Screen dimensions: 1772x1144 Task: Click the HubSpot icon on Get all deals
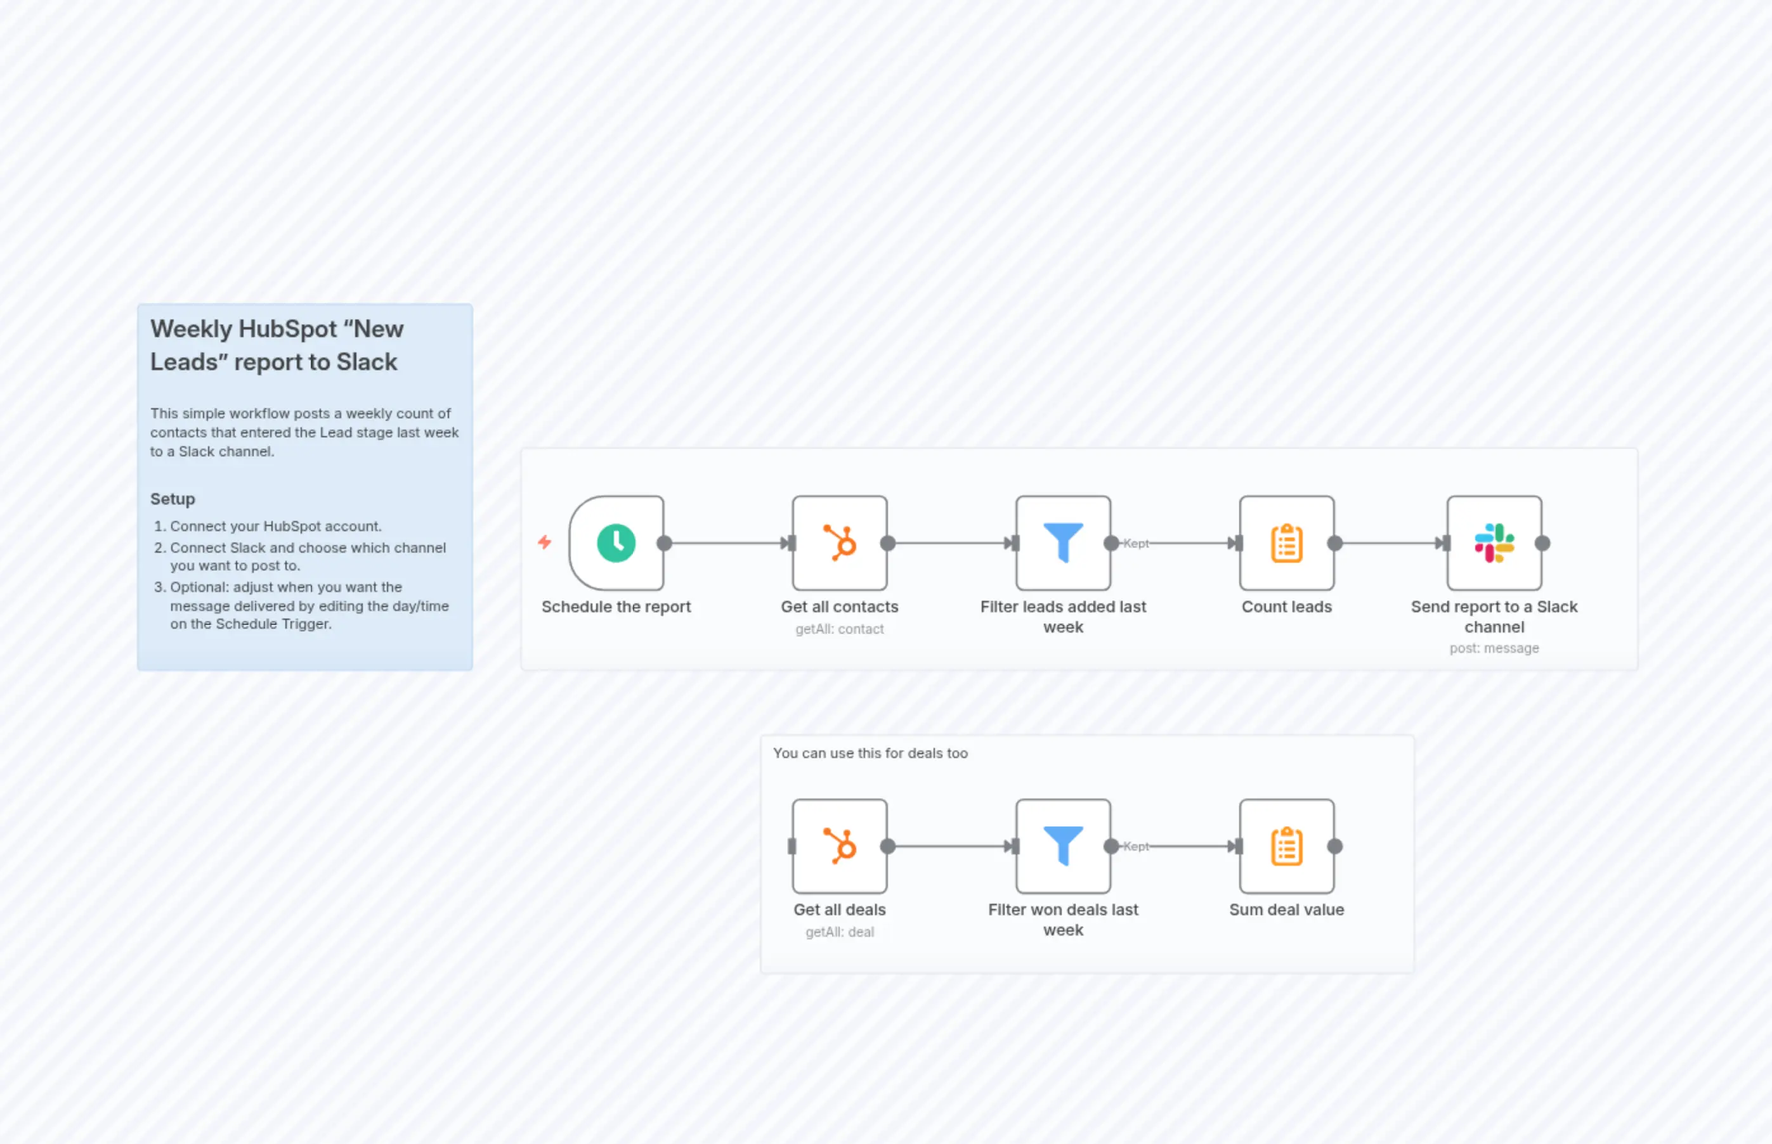pyautogui.click(x=839, y=846)
